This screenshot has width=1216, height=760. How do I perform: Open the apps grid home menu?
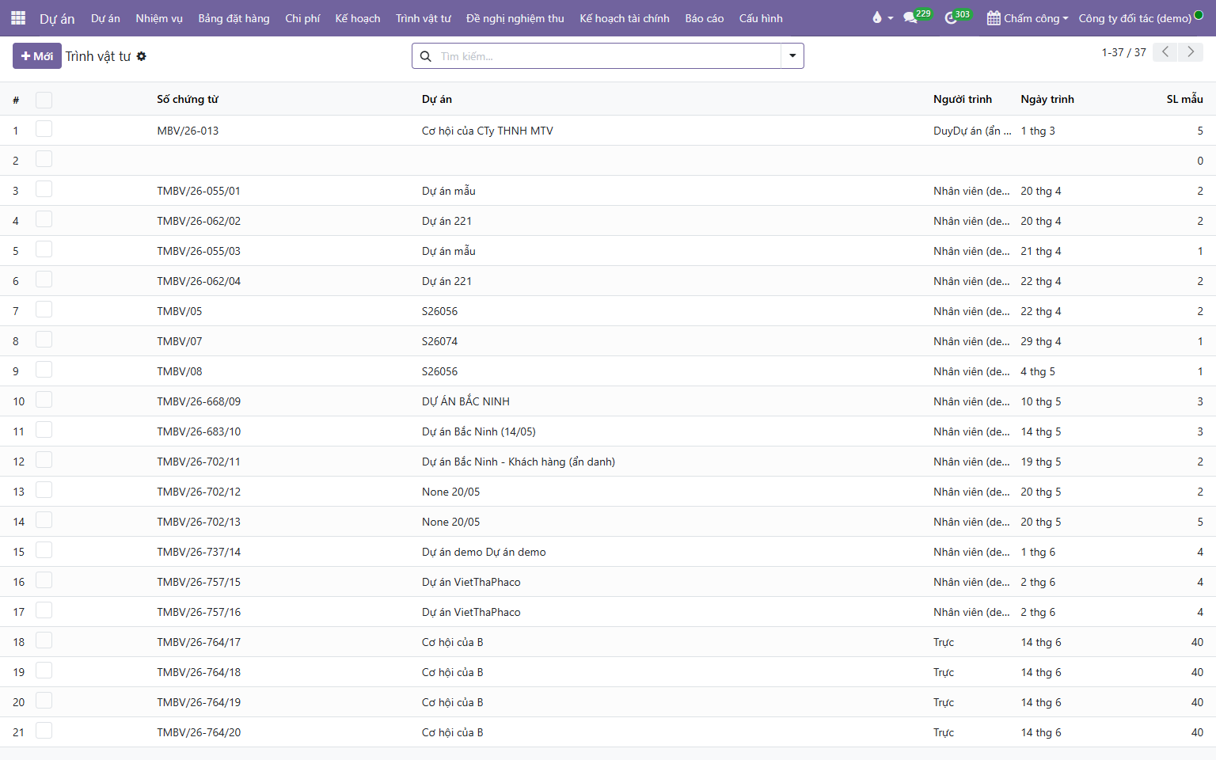(18, 18)
